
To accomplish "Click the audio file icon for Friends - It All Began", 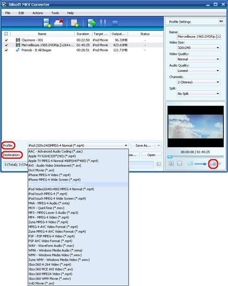I will pos(18,50).
